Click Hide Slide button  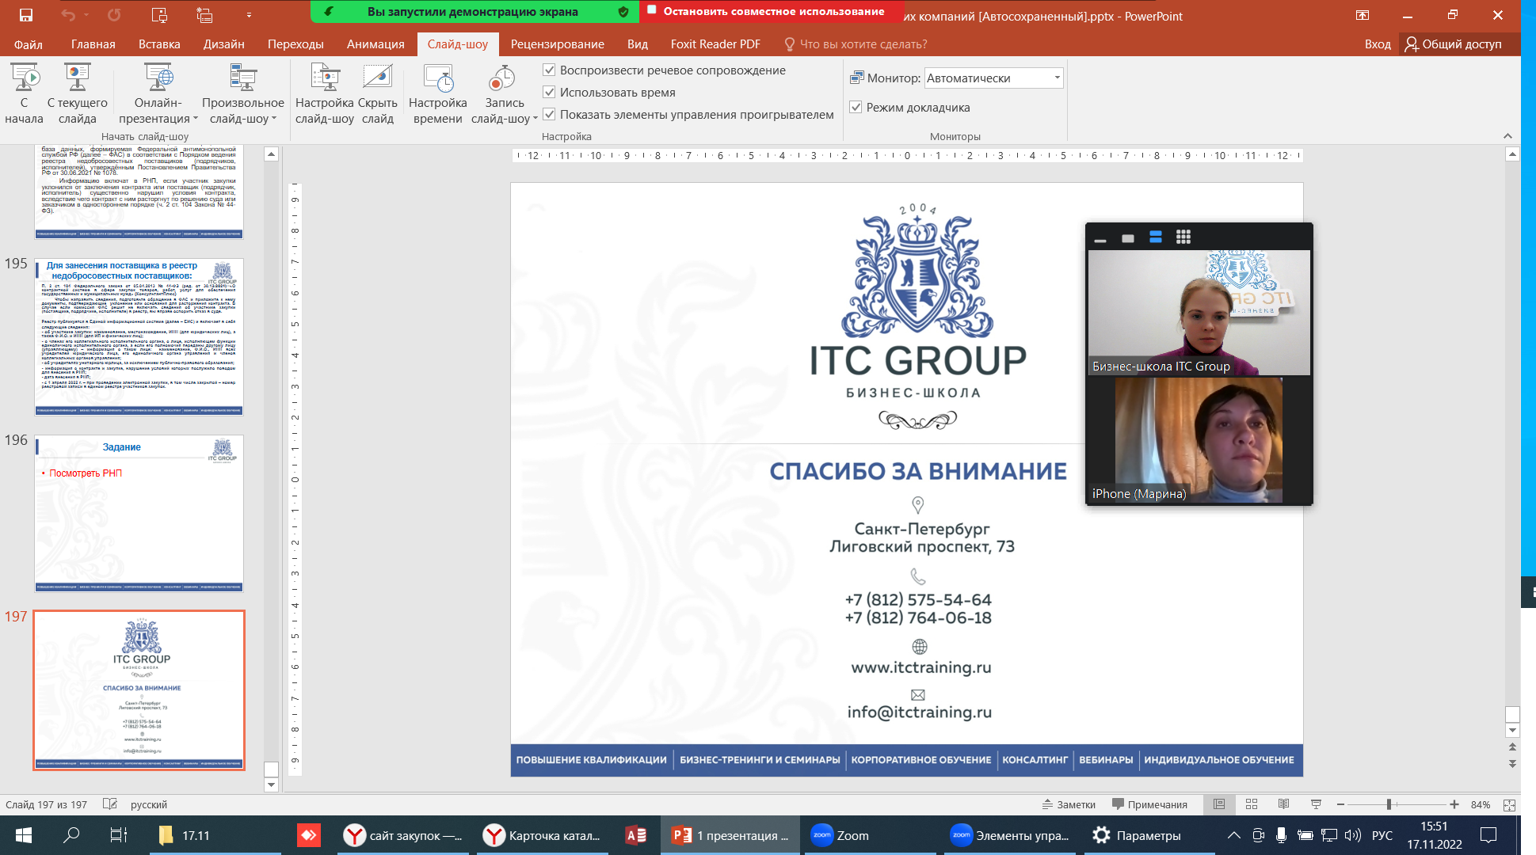coord(378,94)
